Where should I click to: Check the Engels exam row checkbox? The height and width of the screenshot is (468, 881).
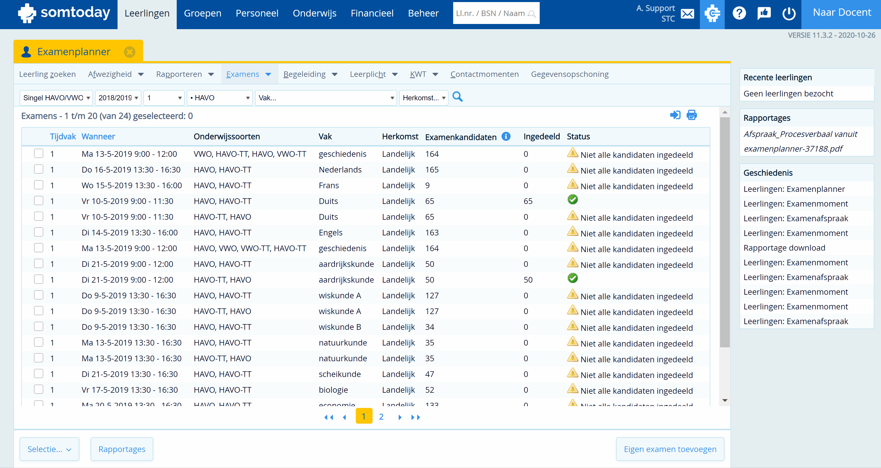[39, 232]
